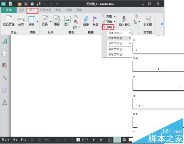Image resolution: width=184 pixels, height=144 pixels.
Task: Insert a bookmark with the 书签 flag icon
Action: (x=95, y=21)
